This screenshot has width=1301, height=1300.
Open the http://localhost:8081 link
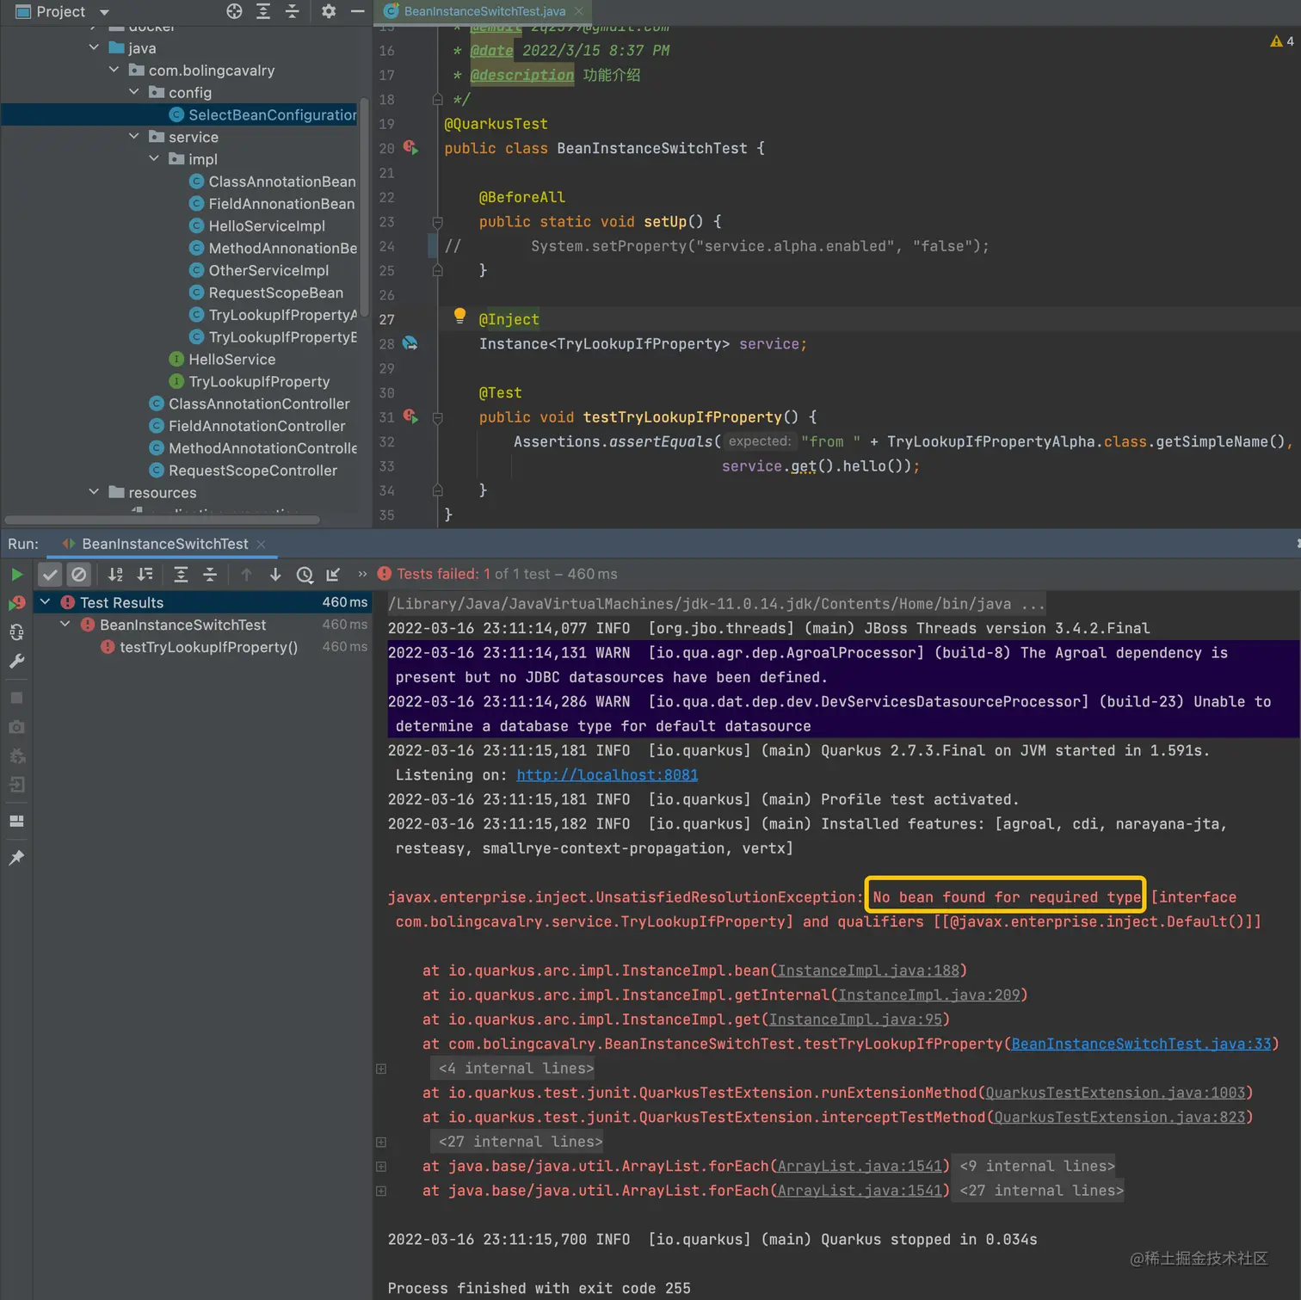tap(607, 775)
